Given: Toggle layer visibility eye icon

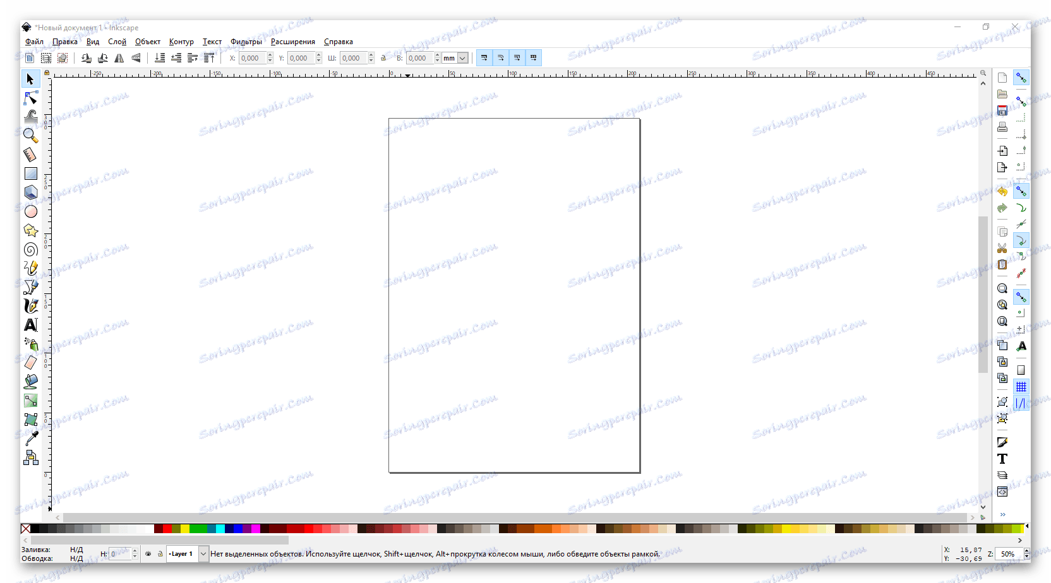Looking at the screenshot, I should (148, 554).
